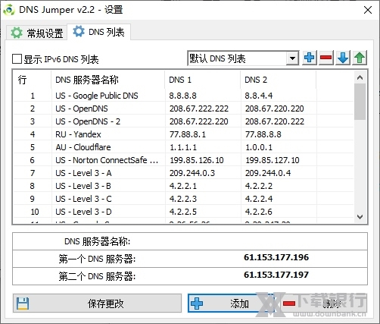Click the 4.2.2.5 cell
The height and width of the screenshot is (324, 380).
point(183,212)
